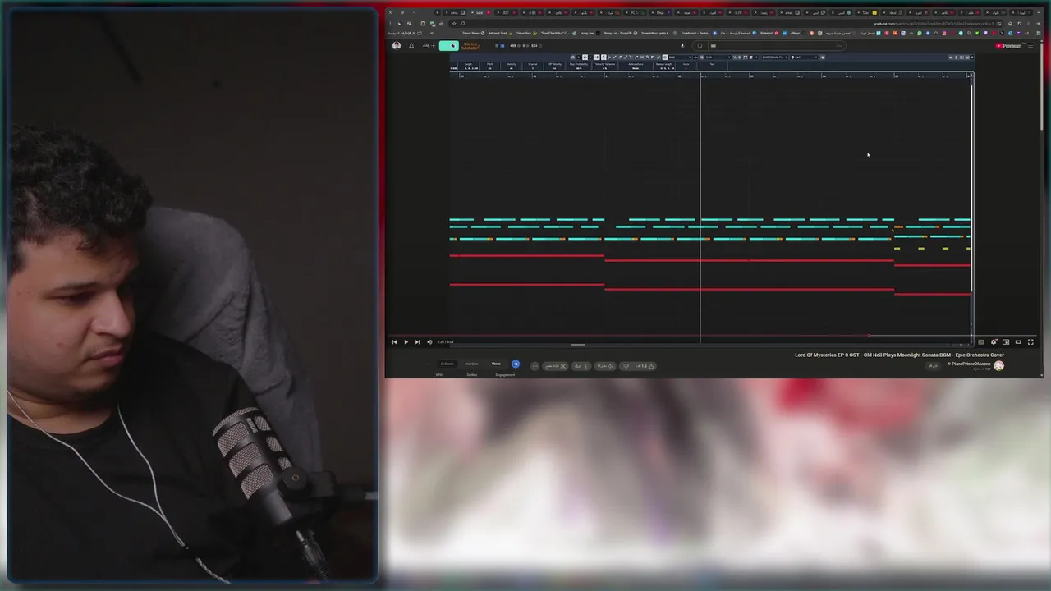Open more actions ellipsis below video
The width and height of the screenshot is (1051, 591).
[535, 366]
